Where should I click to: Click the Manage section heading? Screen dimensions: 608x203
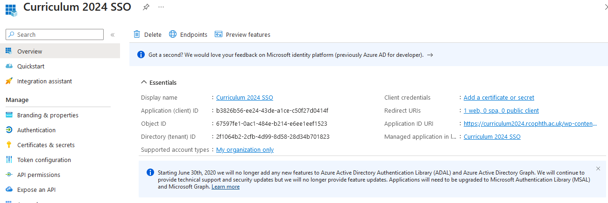click(x=17, y=100)
